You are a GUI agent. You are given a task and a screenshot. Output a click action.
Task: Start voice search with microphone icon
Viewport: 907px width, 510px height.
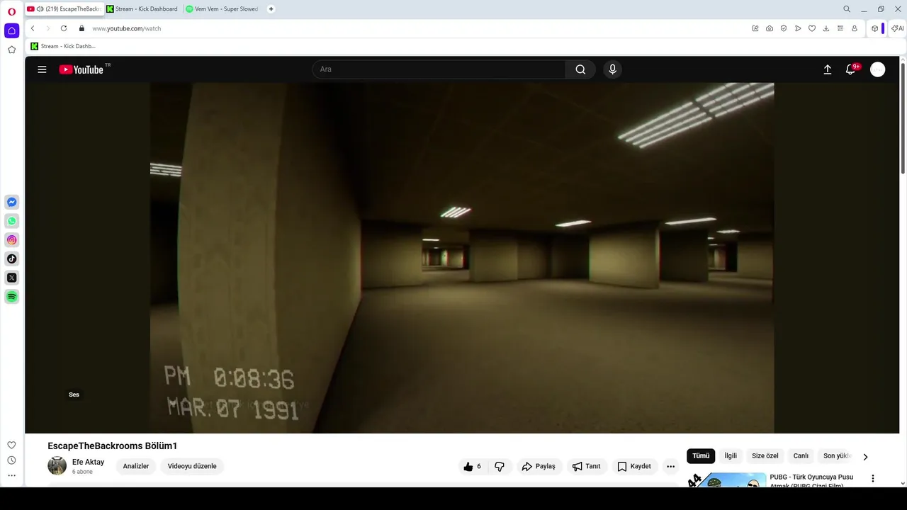pos(613,69)
